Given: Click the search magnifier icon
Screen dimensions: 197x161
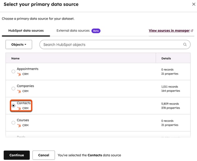Looking at the screenshot, I should point(185,44).
